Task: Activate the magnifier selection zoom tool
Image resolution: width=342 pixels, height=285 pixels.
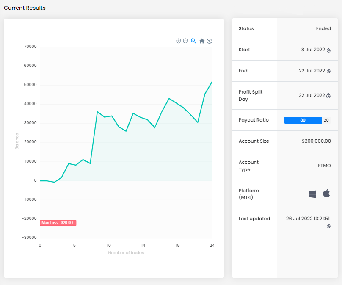Action: [193, 41]
